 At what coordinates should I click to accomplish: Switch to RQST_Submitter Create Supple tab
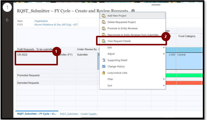[x=79, y=114]
